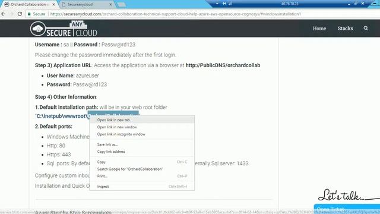Select Inspect in context menu
Image resolution: width=380 pixels, height=214 pixels.
[x=142, y=186]
